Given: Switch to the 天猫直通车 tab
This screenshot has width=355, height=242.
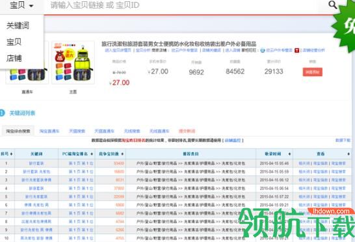Looking at the screenshot, I should (104, 131).
